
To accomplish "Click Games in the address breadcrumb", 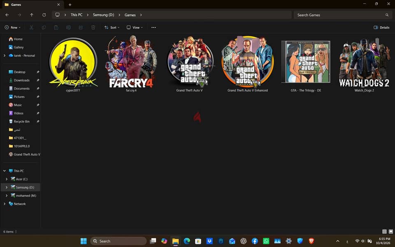I will coord(130,15).
